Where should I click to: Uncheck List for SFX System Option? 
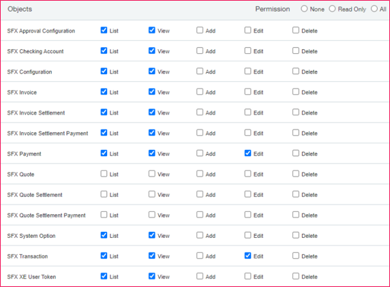click(104, 235)
